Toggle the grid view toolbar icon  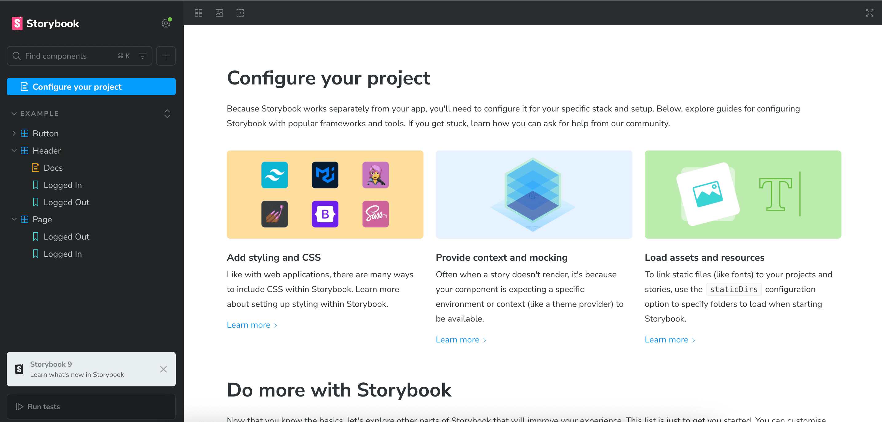click(x=199, y=13)
